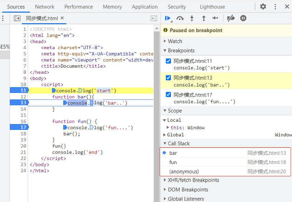This screenshot has width=292, height=202.
Task: Deactivate all breakpoints icon
Action: pos(231,18)
